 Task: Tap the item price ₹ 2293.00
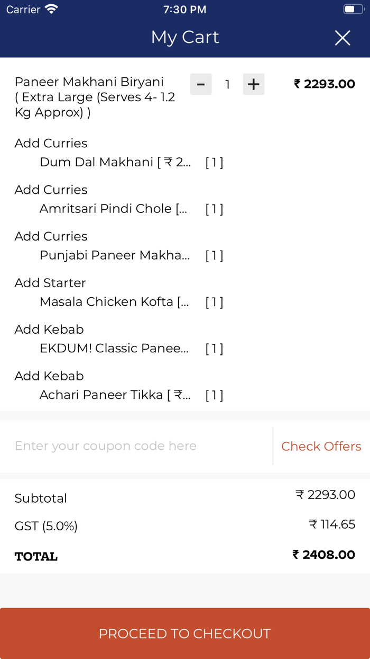tap(325, 84)
